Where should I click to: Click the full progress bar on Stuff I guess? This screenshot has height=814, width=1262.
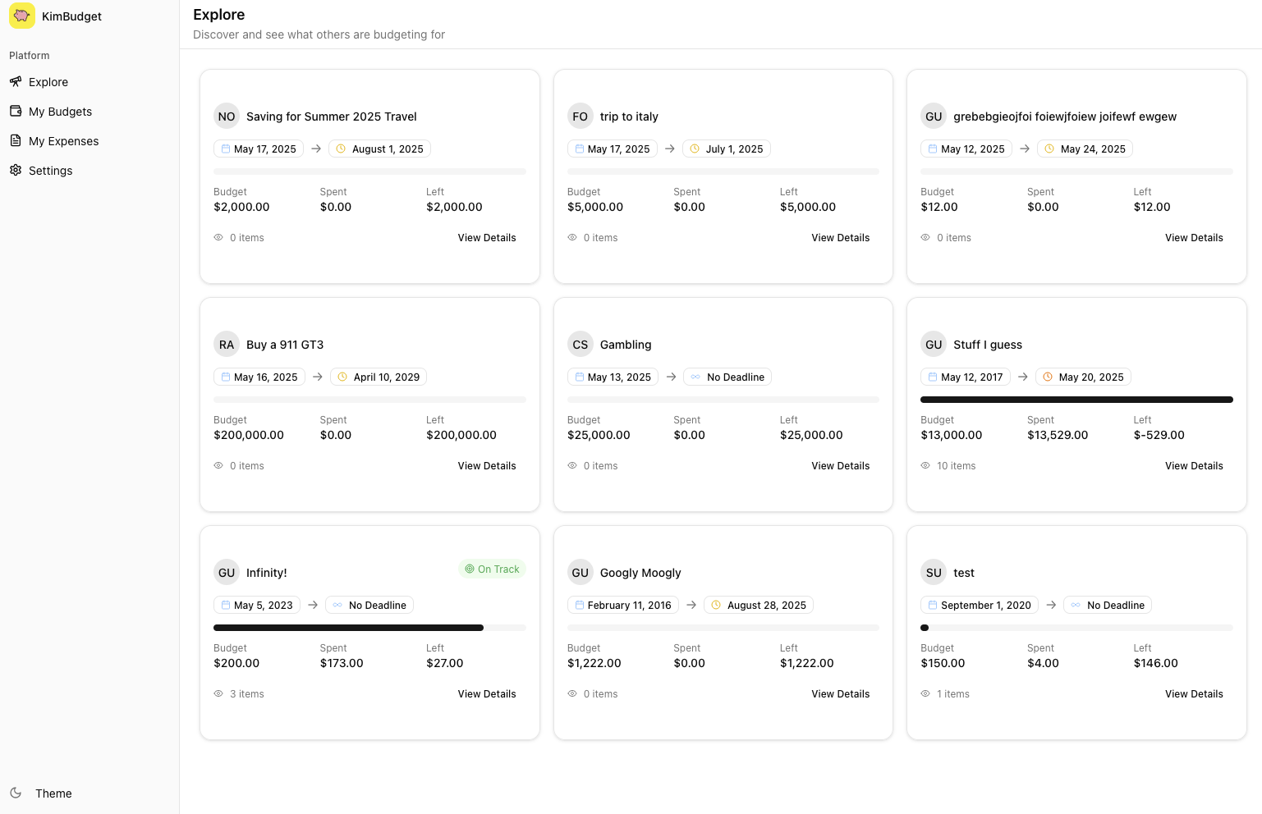point(1076,400)
